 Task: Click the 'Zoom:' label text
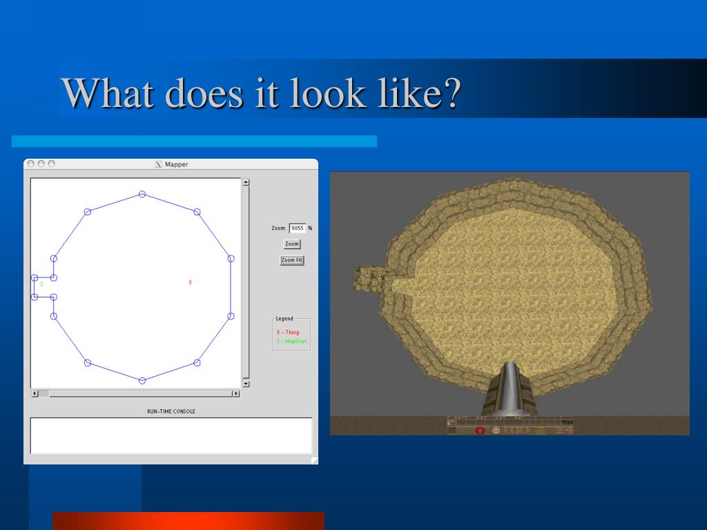279,228
